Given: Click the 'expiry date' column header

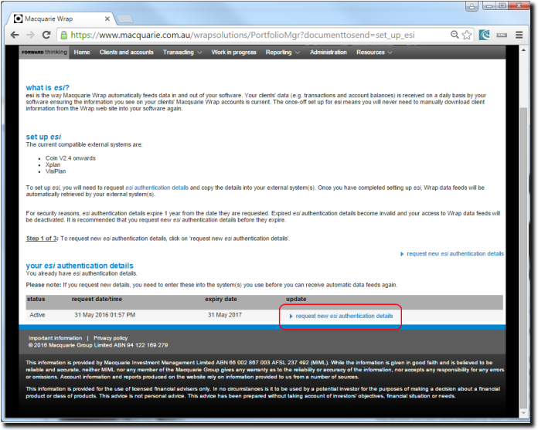Looking at the screenshot, I should (x=221, y=299).
